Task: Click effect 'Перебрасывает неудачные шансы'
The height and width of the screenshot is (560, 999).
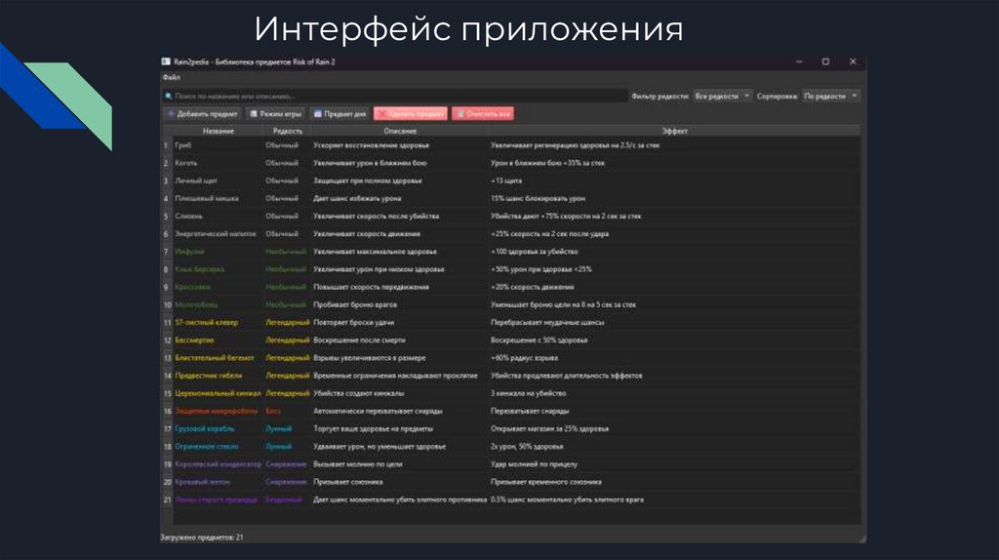Action: (547, 322)
